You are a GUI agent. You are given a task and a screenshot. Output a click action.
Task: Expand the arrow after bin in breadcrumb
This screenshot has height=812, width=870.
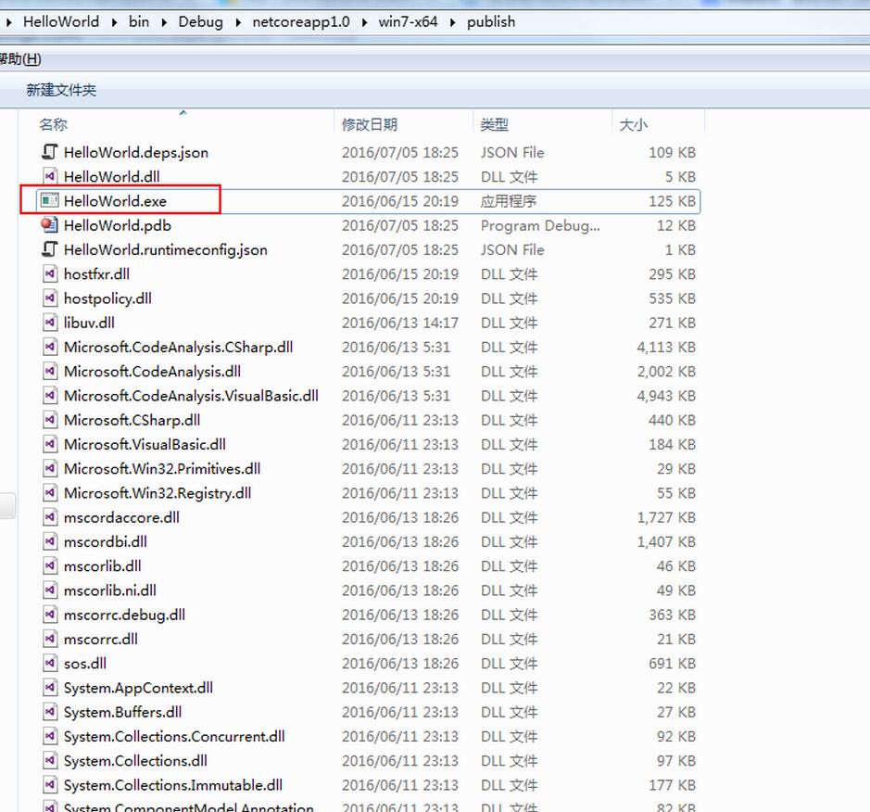pos(164,22)
